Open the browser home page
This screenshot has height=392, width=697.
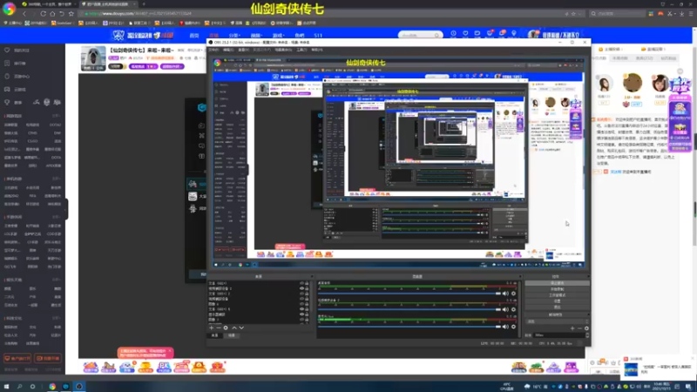click(52, 14)
